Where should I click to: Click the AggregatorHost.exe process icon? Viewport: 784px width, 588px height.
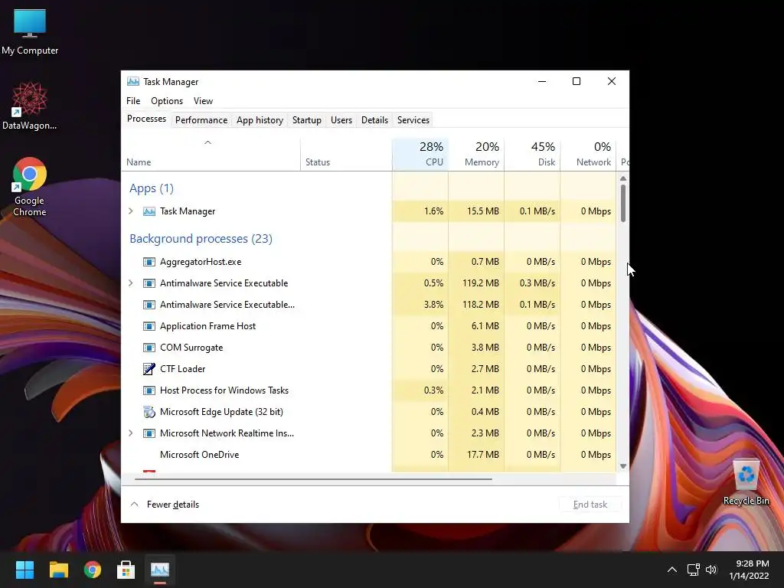[x=149, y=262]
